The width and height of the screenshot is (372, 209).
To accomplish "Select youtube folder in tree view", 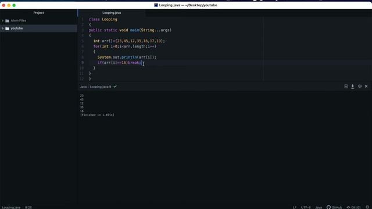I will [38, 28].
